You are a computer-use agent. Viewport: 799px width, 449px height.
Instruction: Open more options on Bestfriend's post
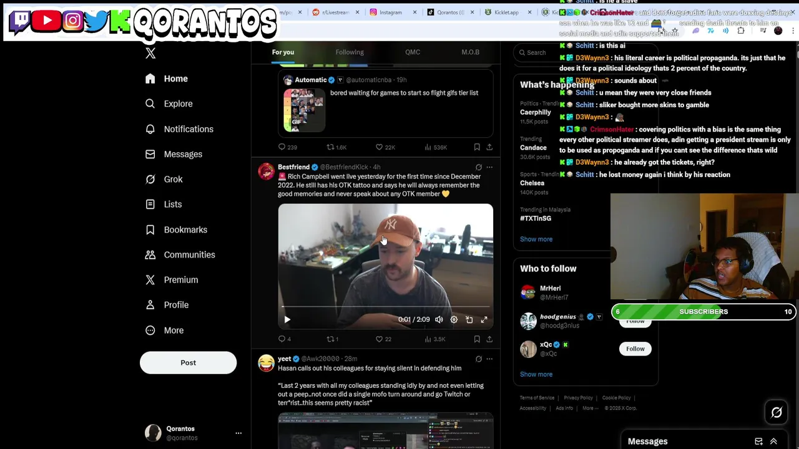[x=489, y=167]
